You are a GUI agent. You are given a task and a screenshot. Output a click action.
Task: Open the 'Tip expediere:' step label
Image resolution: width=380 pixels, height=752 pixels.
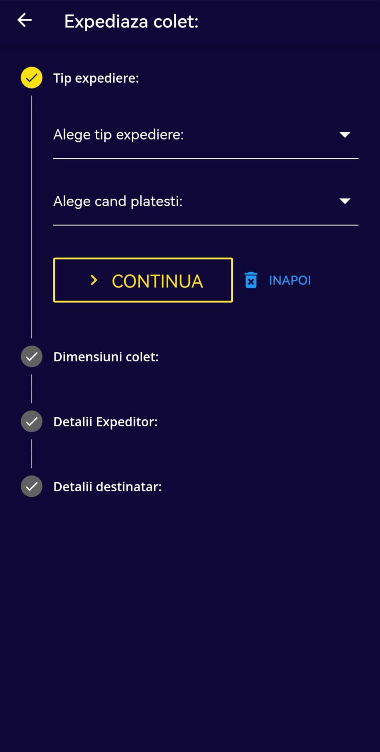[96, 78]
